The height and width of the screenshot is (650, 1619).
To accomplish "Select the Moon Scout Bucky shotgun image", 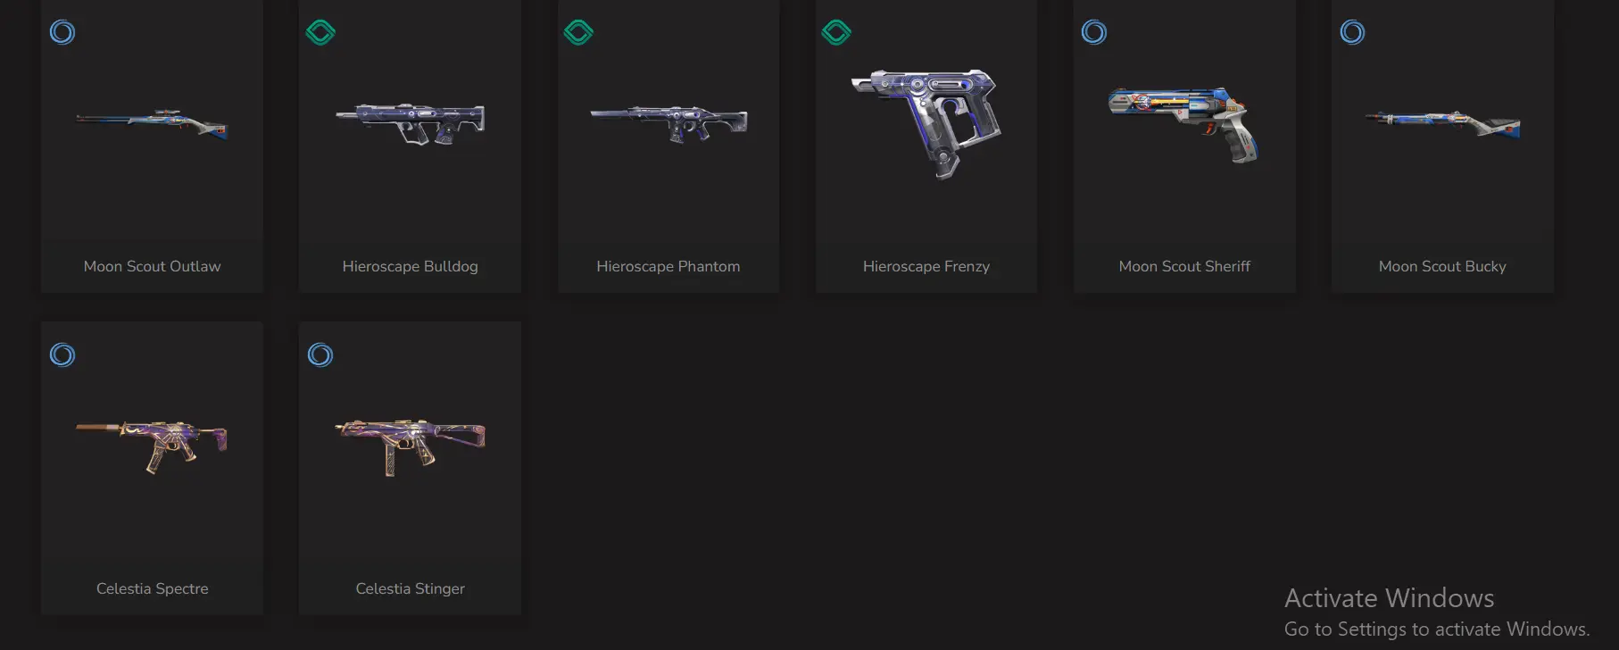I will pos(1442,124).
